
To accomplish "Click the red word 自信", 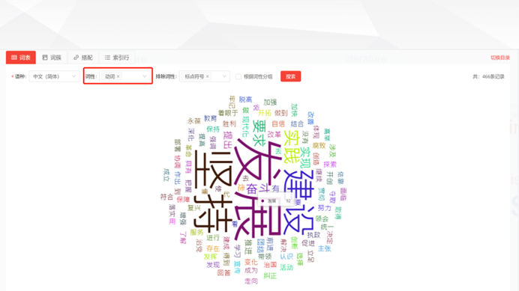I will click(278, 123).
